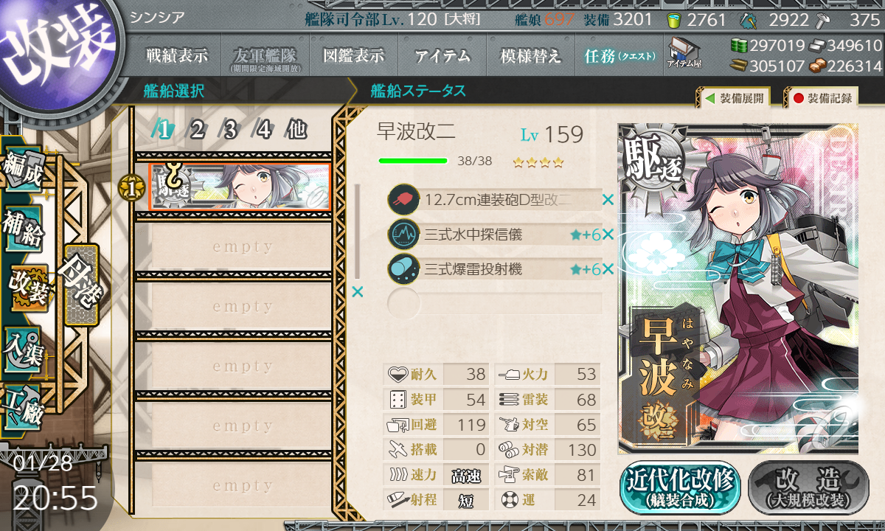Click the 近代化改修 modernization button
The height and width of the screenshot is (531, 885).
coord(680,486)
